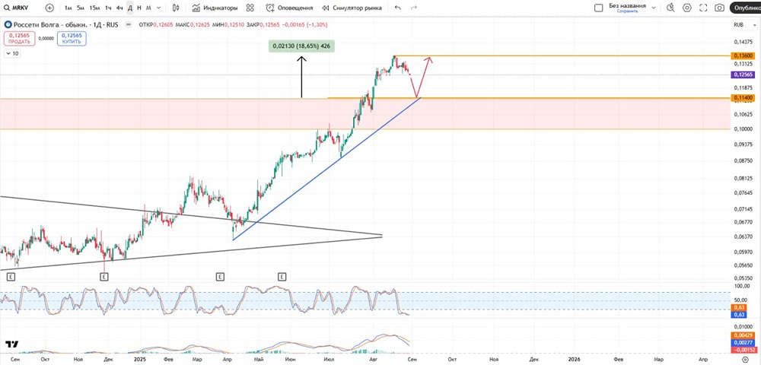Image resolution: width=761 pixels, height=365 pixels.
Task: Select the 4ч timeframe
Action: point(119,8)
